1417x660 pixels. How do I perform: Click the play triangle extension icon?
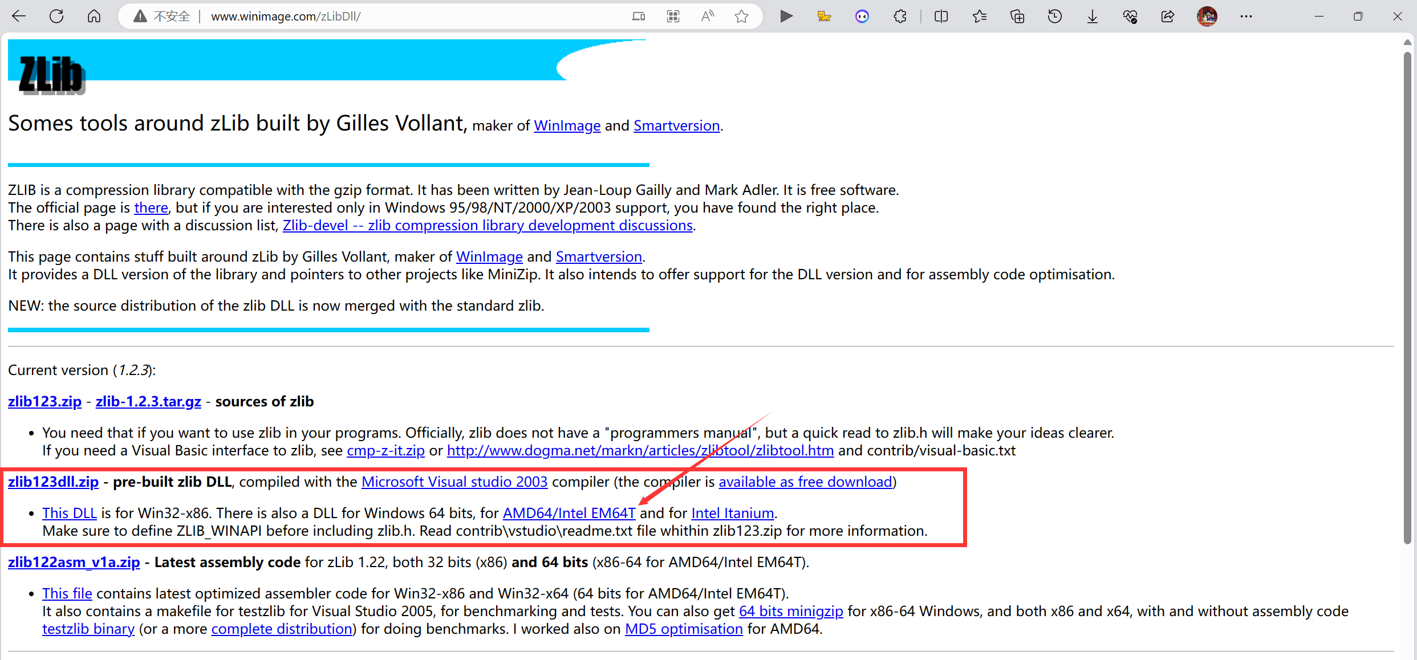point(786,17)
